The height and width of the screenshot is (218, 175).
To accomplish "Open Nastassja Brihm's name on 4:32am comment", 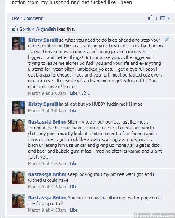I will [x=47, y=122].
